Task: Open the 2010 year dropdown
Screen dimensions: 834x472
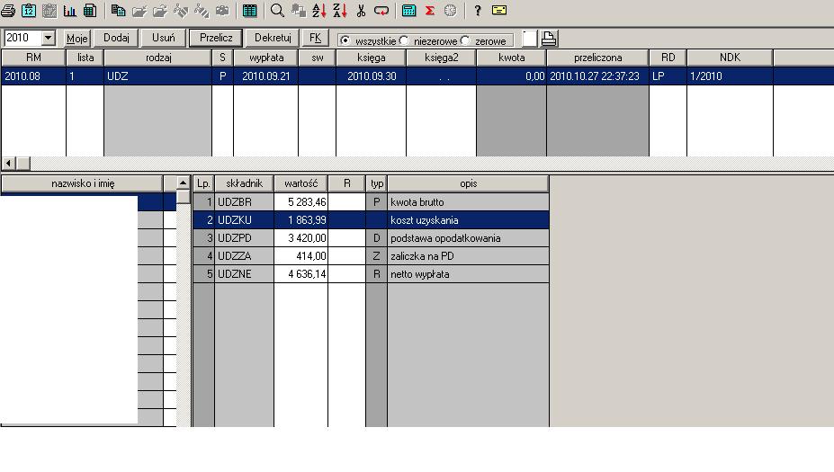Action: 48,39
